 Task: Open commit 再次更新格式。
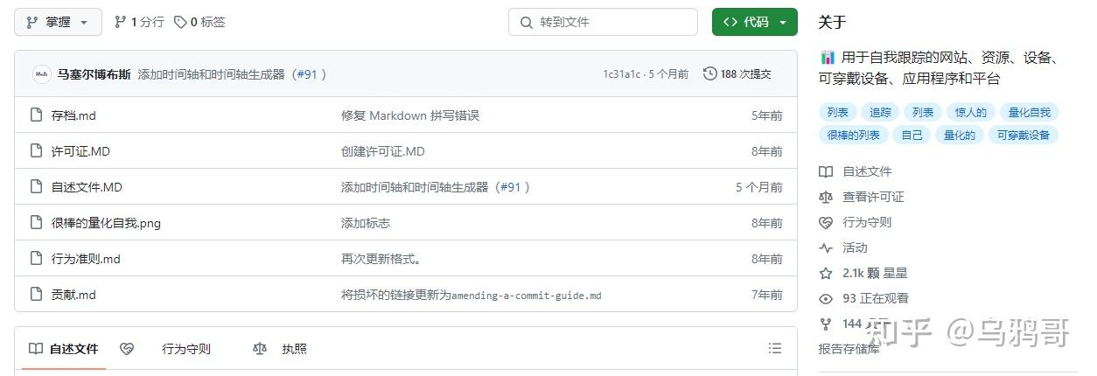381,259
